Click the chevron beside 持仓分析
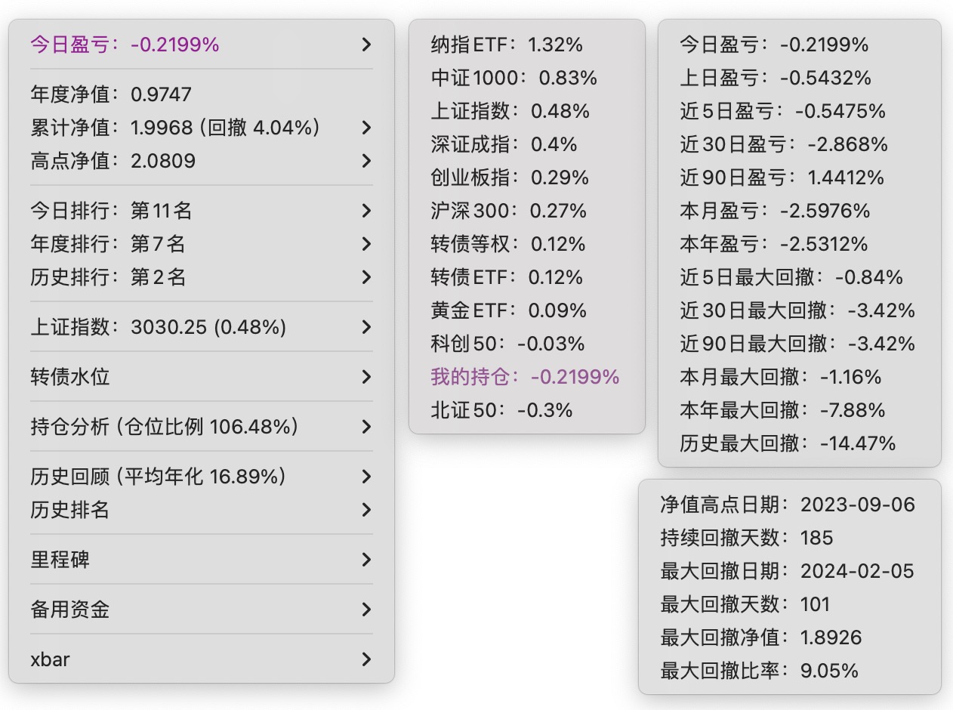The image size is (953, 710). [x=366, y=427]
